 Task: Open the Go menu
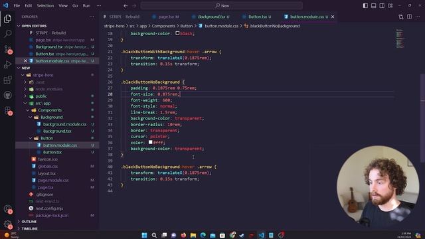[x=75, y=5]
